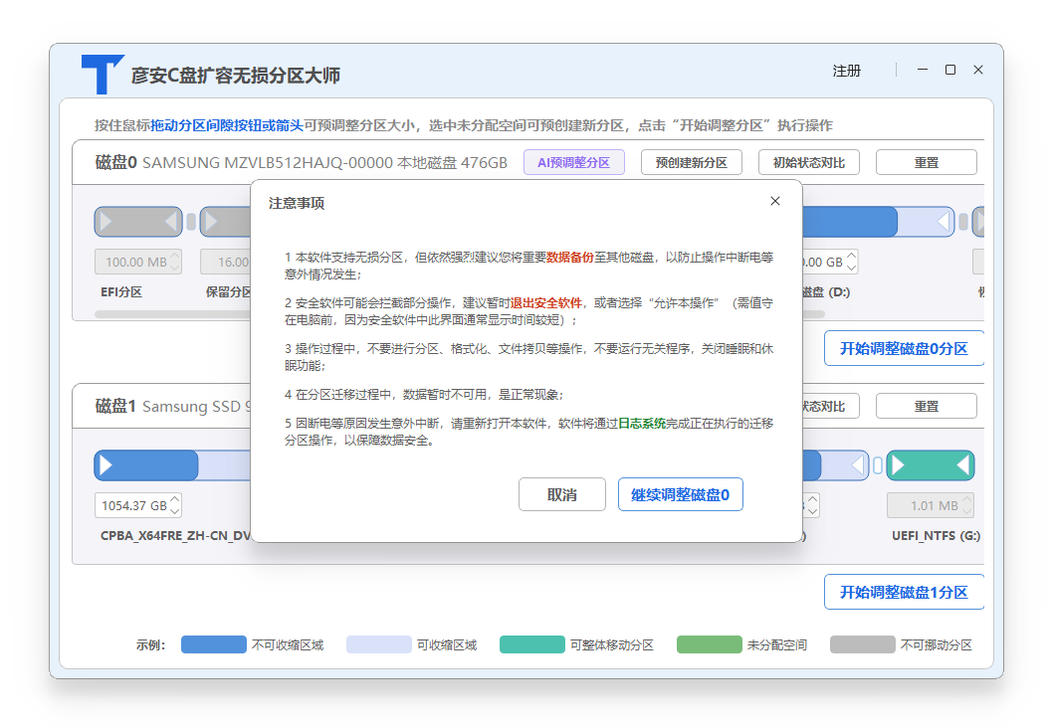The image size is (1050, 728).
Task: Click right edge arrow of D: partition bar
Action: [x=945, y=222]
